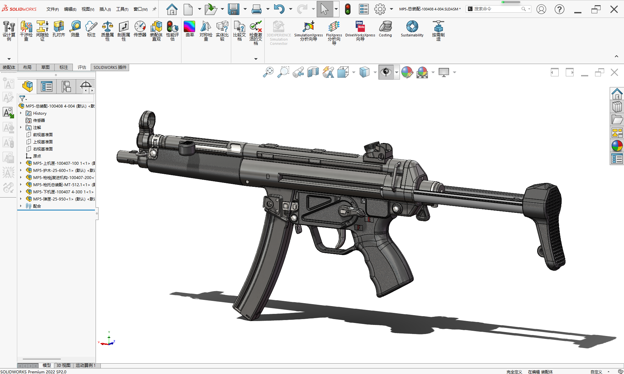Click the 搜索命令 search field
Screen dimensions: 624x374
pyautogui.click(x=497, y=9)
